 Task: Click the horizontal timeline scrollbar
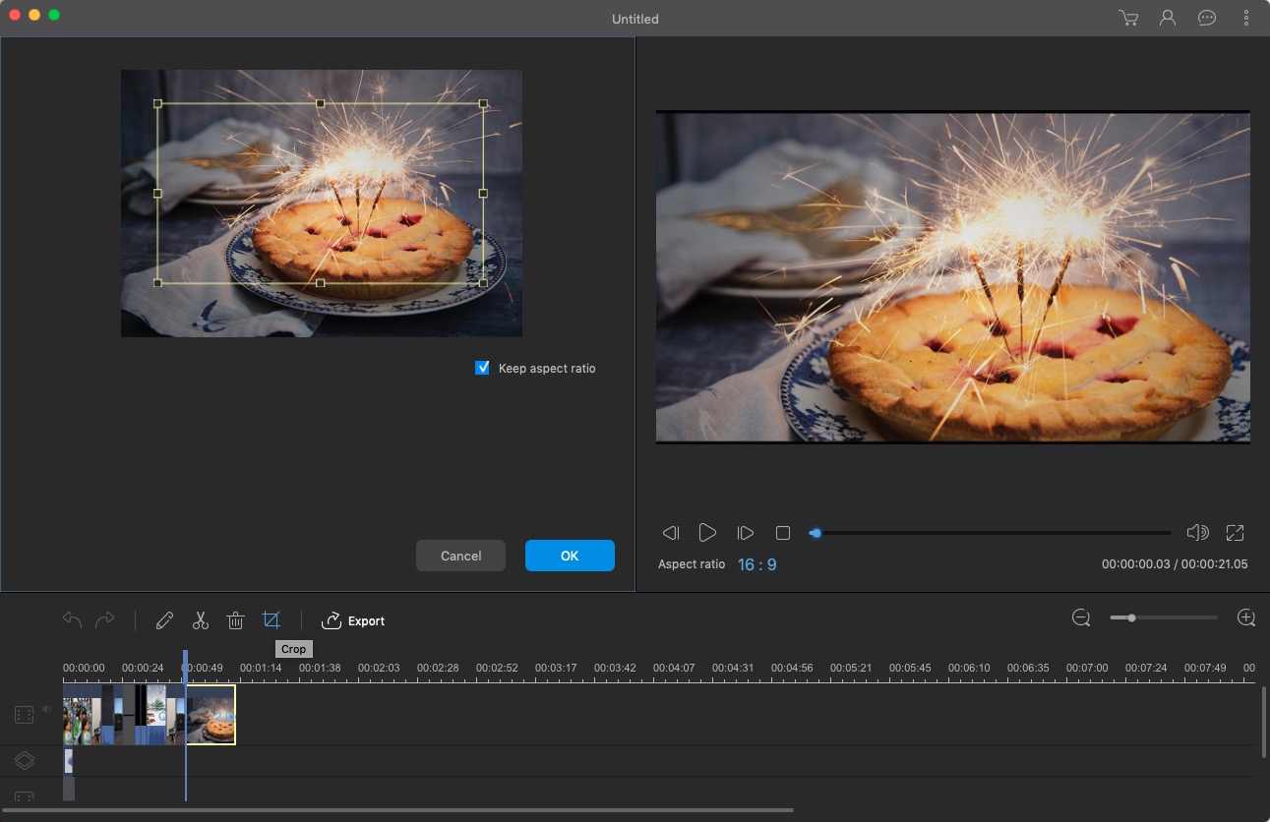(396, 810)
